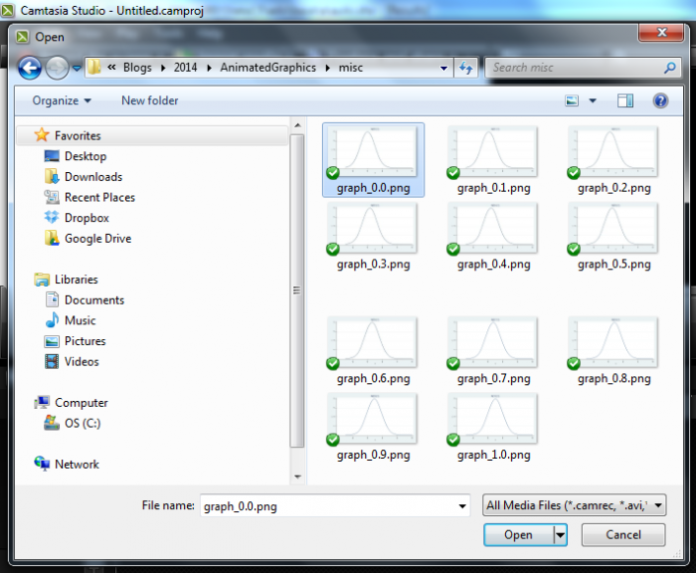696x573 pixels.
Task: Expand the File name dropdown arrow
Action: pos(461,506)
